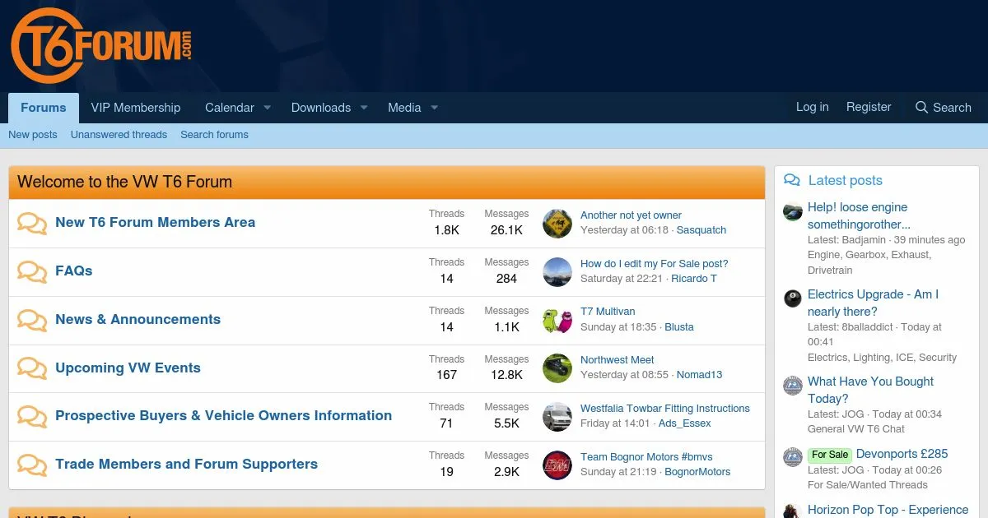Click the green For Sale label

pyautogui.click(x=829, y=455)
